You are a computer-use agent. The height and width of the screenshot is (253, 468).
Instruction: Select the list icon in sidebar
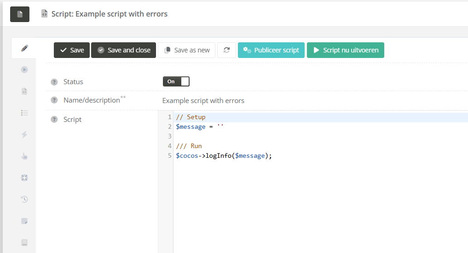tap(24, 113)
